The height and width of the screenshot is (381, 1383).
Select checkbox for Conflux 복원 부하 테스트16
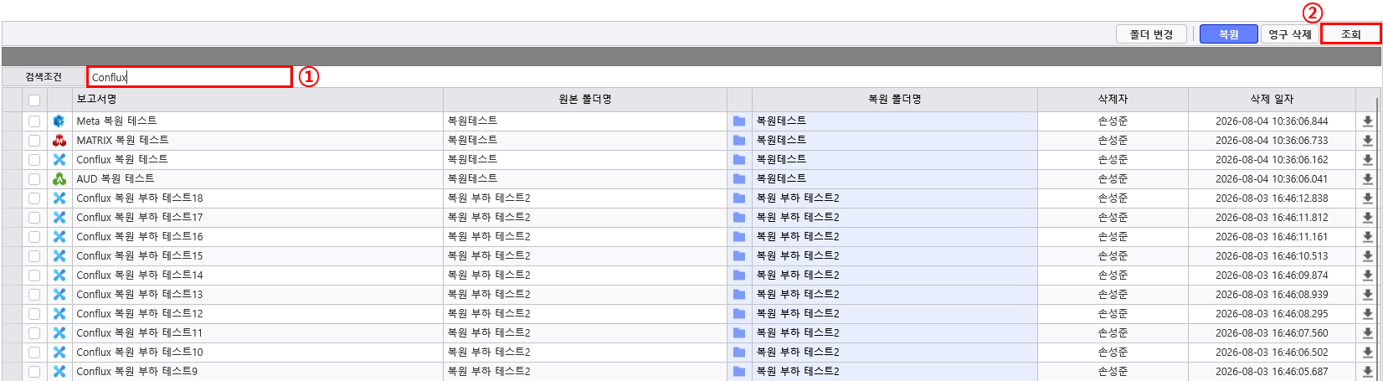[34, 237]
